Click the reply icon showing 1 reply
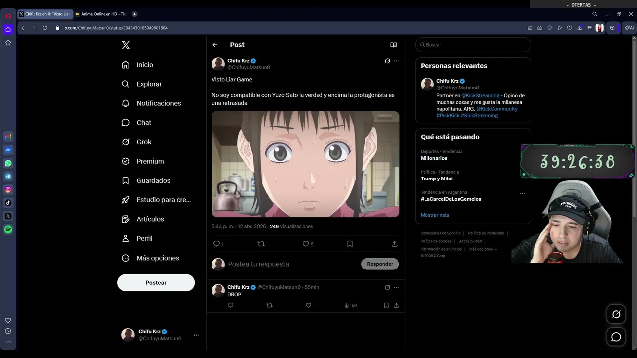The height and width of the screenshot is (358, 637). tap(218, 244)
